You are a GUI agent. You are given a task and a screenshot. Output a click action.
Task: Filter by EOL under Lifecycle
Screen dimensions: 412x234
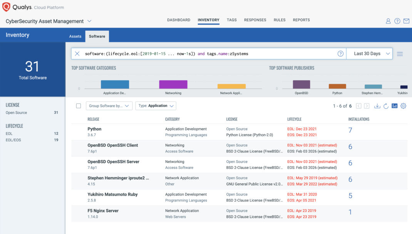(x=10, y=133)
